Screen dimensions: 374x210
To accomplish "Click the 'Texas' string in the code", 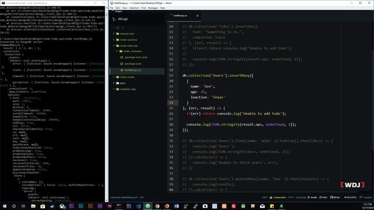I will [218, 97].
